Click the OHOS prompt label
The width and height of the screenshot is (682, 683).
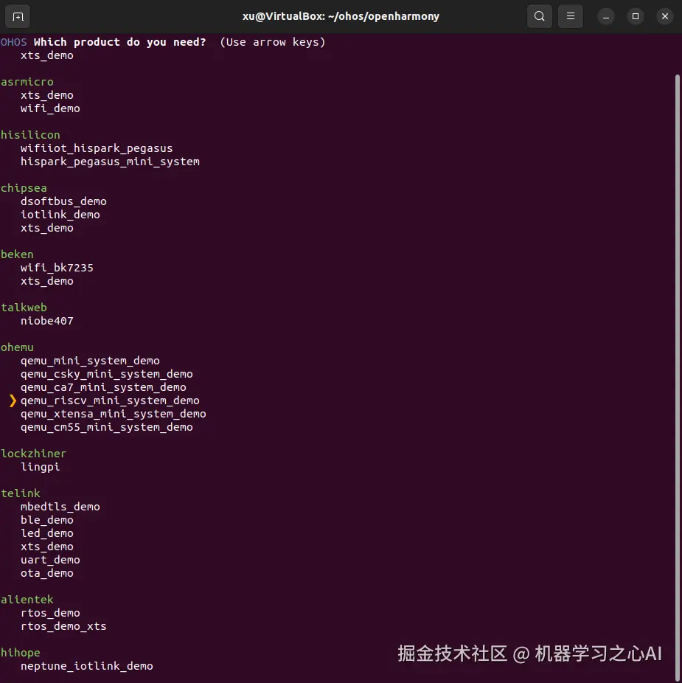[x=13, y=42]
